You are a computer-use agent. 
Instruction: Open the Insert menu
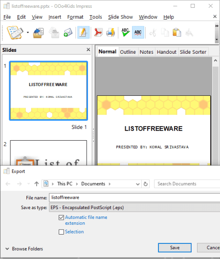click(55, 17)
